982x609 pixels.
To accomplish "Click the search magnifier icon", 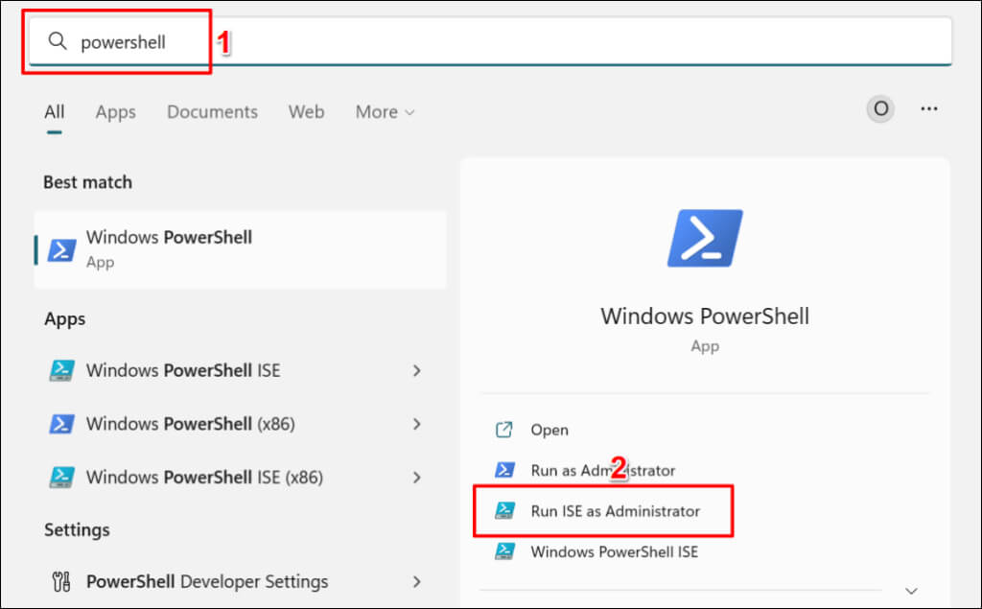I will click(x=58, y=41).
